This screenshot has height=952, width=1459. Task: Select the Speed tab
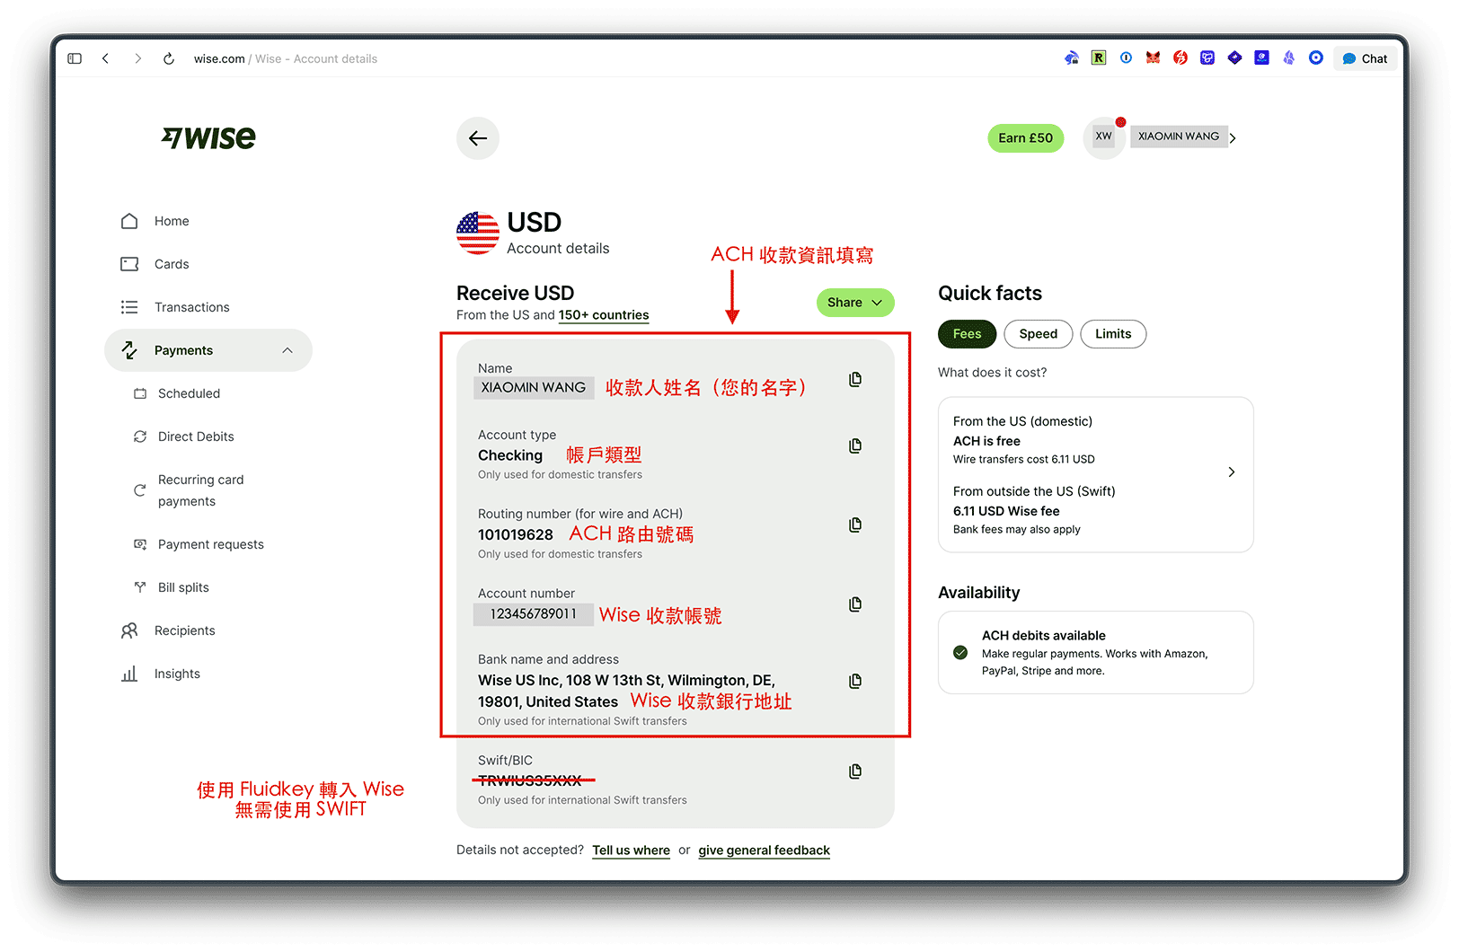pos(1038,334)
